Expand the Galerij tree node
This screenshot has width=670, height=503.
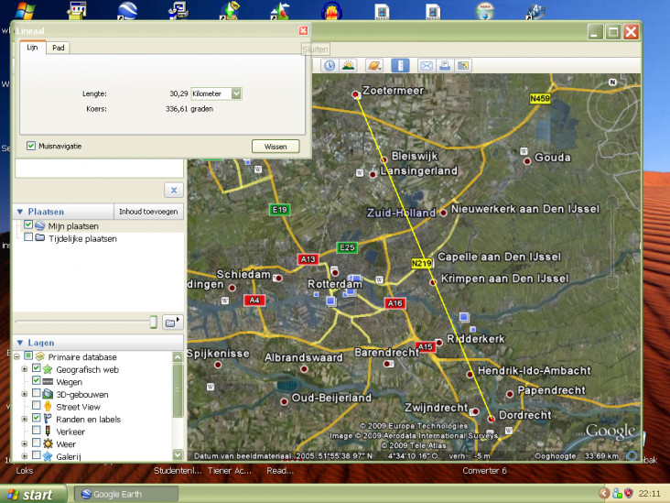pyautogui.click(x=25, y=456)
